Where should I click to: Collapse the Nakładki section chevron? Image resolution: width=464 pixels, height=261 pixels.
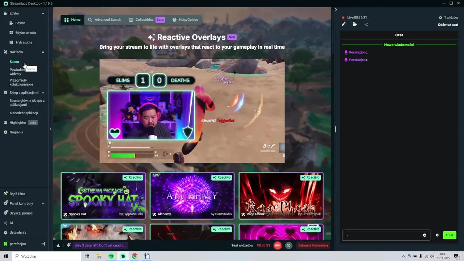(x=43, y=52)
